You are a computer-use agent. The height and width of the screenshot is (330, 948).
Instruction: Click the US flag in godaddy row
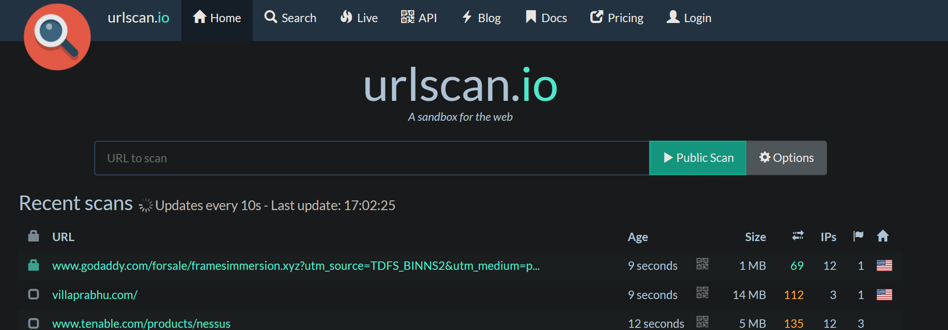(884, 265)
